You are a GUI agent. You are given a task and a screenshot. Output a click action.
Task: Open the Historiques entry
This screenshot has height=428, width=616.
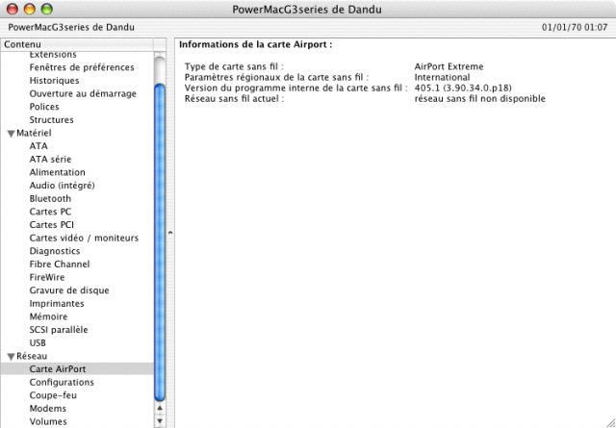(54, 81)
